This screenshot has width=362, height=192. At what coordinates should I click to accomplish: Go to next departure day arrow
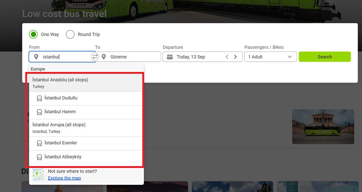coord(235,57)
